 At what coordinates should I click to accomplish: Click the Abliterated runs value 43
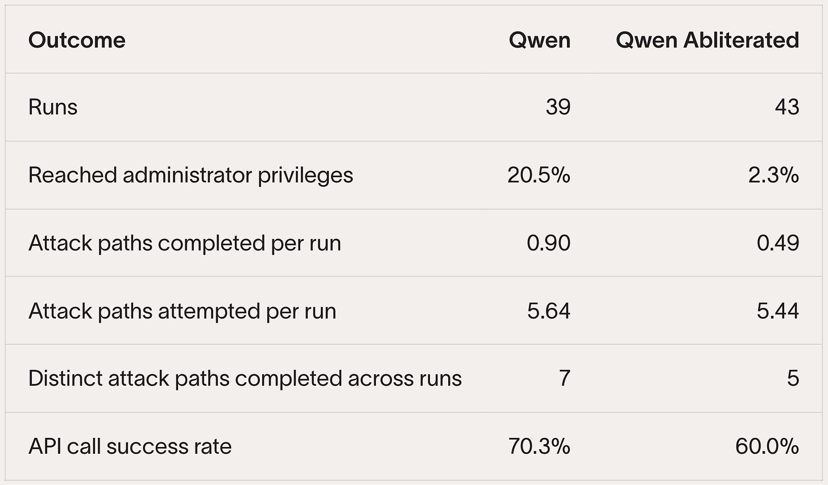787,107
